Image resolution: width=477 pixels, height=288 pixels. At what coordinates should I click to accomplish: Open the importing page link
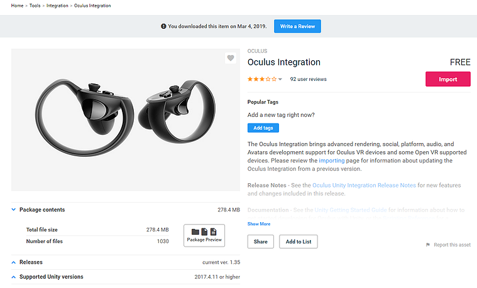click(x=332, y=161)
